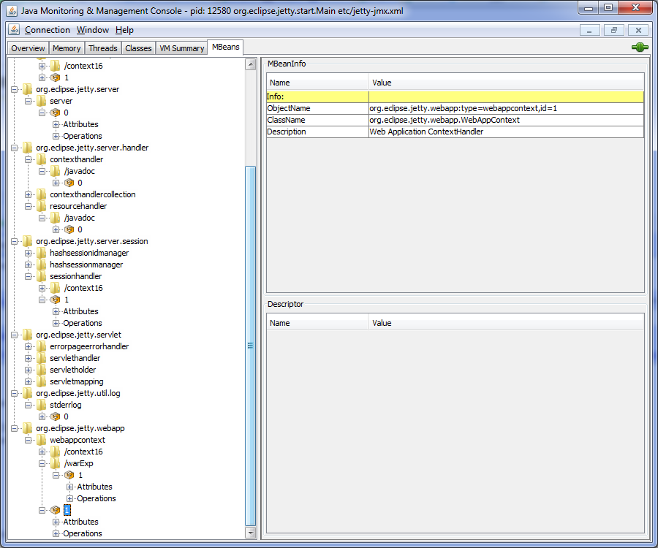Select Attributes under the server MBean

tap(80, 124)
